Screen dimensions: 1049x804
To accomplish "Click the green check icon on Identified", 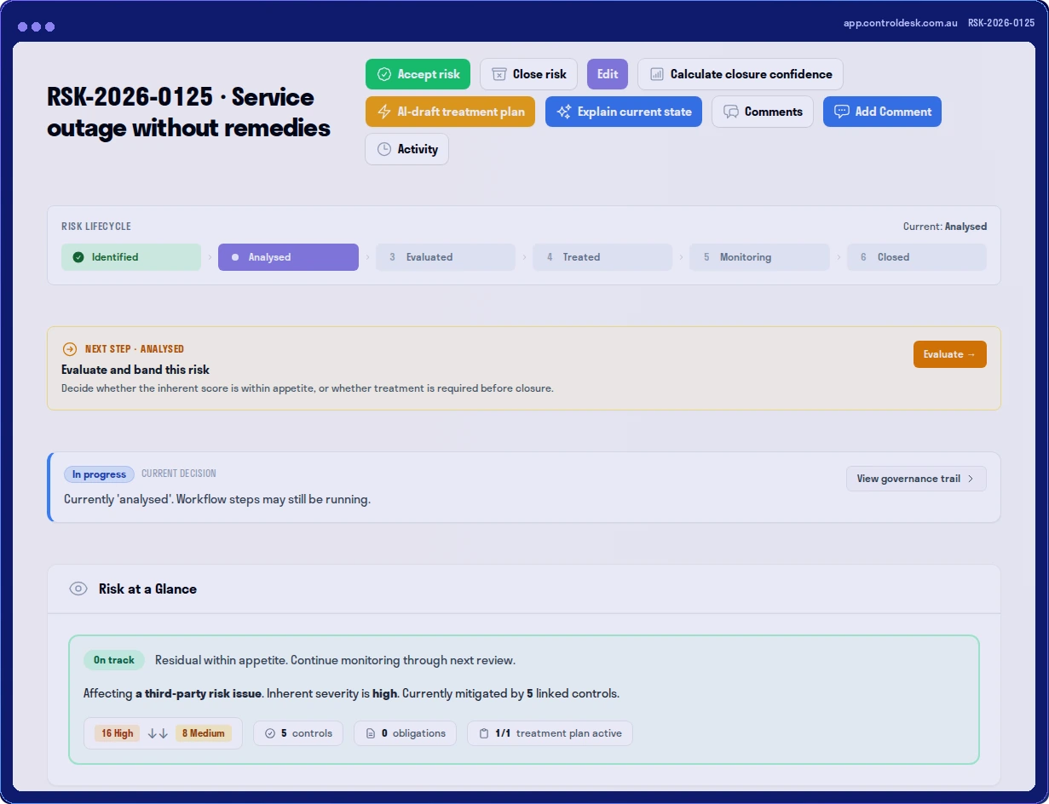I will coord(78,257).
